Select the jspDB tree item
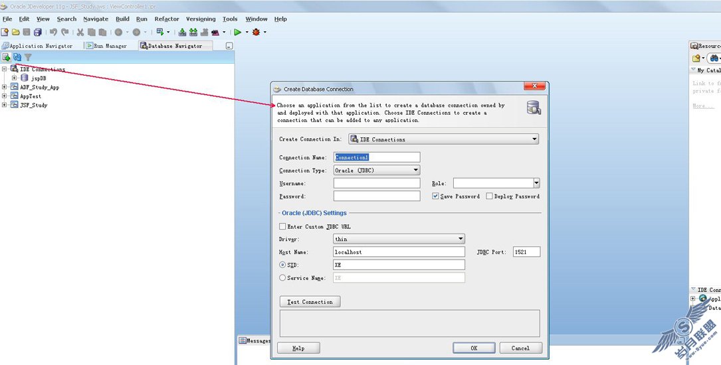Viewport: 721px width, 365px height. pyautogui.click(x=38, y=78)
